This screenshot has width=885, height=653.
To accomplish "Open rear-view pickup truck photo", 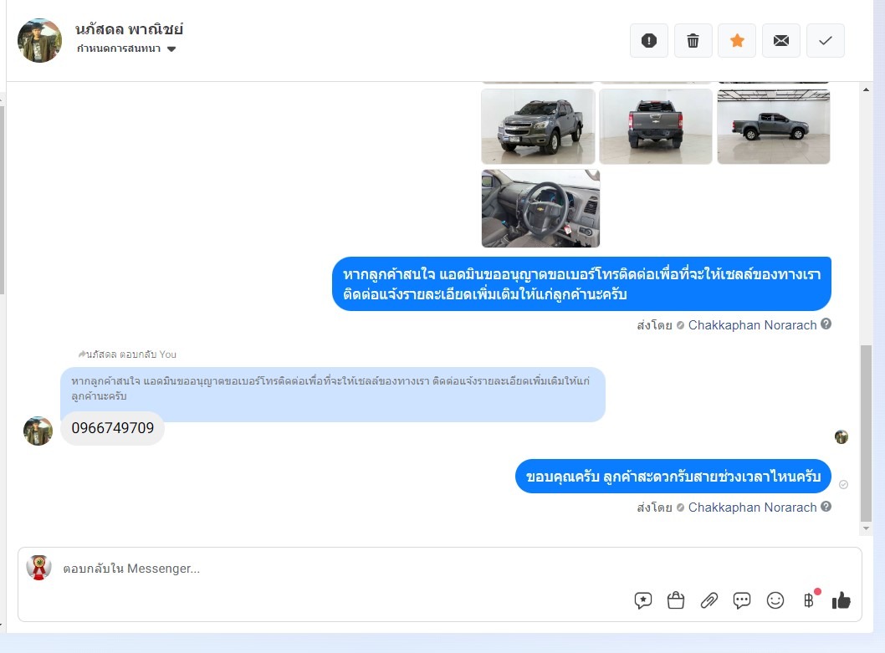I will click(x=655, y=126).
